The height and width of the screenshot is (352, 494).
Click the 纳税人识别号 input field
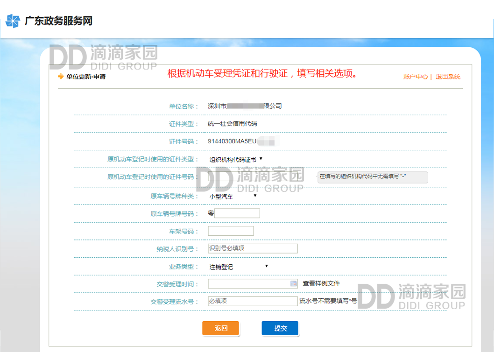coord(253,248)
